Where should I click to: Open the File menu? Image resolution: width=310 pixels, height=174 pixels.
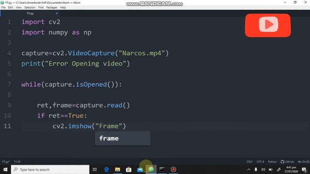pyautogui.click(x=3, y=8)
